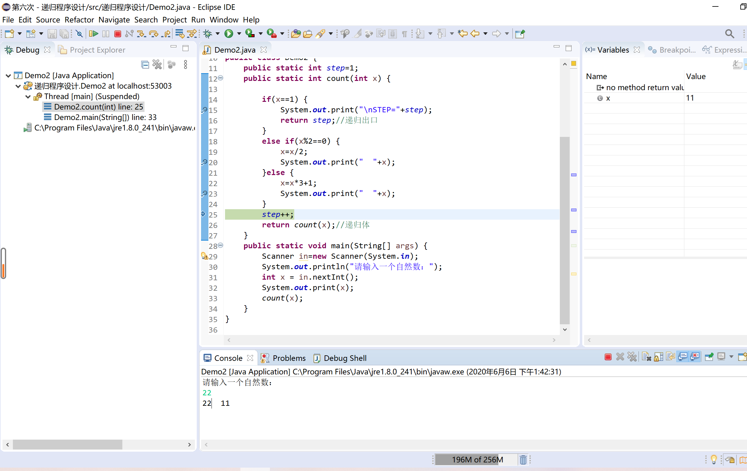
Task: Minimize the Debug view panel
Action: pyautogui.click(x=173, y=47)
